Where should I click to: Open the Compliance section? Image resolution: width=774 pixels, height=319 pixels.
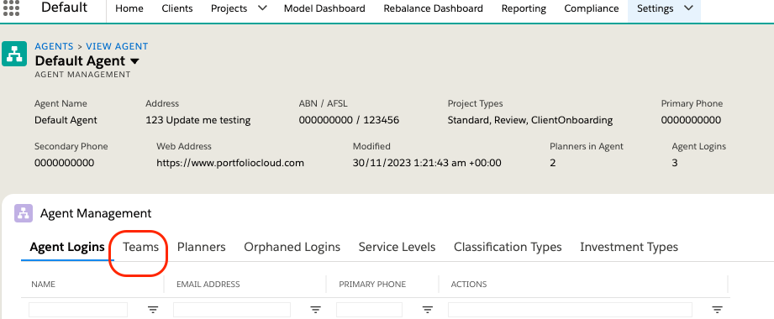592,8
